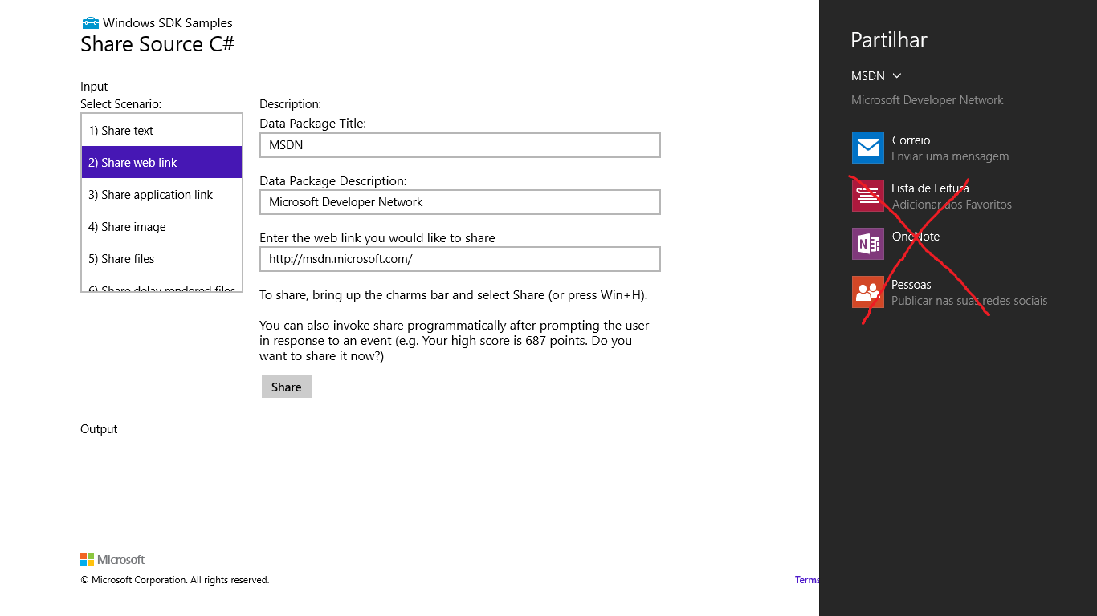The height and width of the screenshot is (616, 1097).
Task: Click the Partilhar panel heading
Action: (889, 40)
